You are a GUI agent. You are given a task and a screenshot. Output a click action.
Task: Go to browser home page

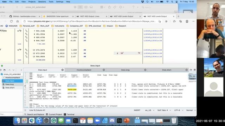(18, 21)
